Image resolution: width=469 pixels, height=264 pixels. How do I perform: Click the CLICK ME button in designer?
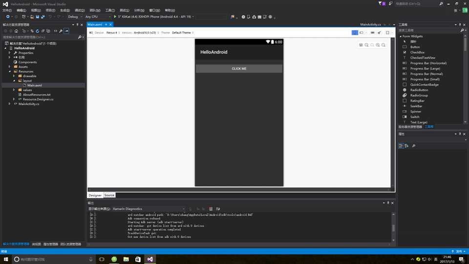click(239, 68)
